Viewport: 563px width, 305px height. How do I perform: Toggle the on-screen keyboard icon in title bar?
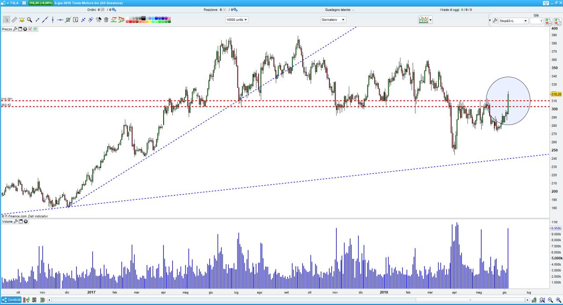(546, 3)
